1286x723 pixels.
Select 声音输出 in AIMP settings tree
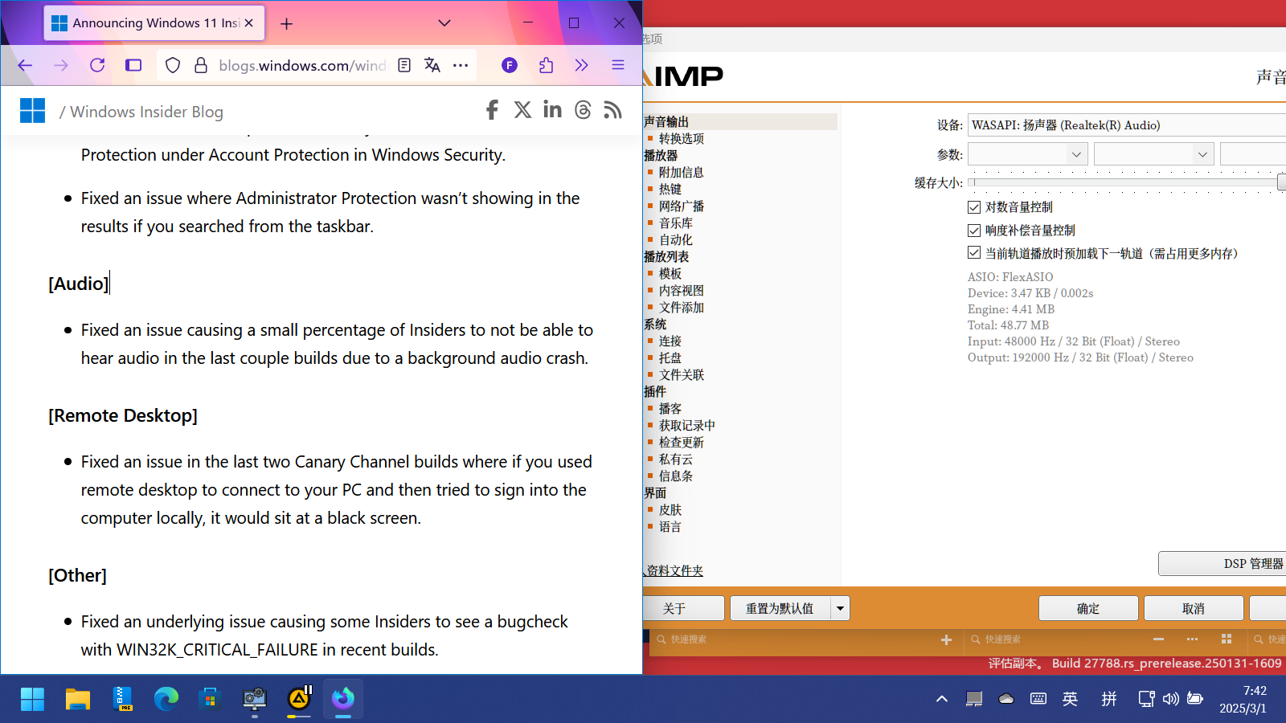click(666, 121)
